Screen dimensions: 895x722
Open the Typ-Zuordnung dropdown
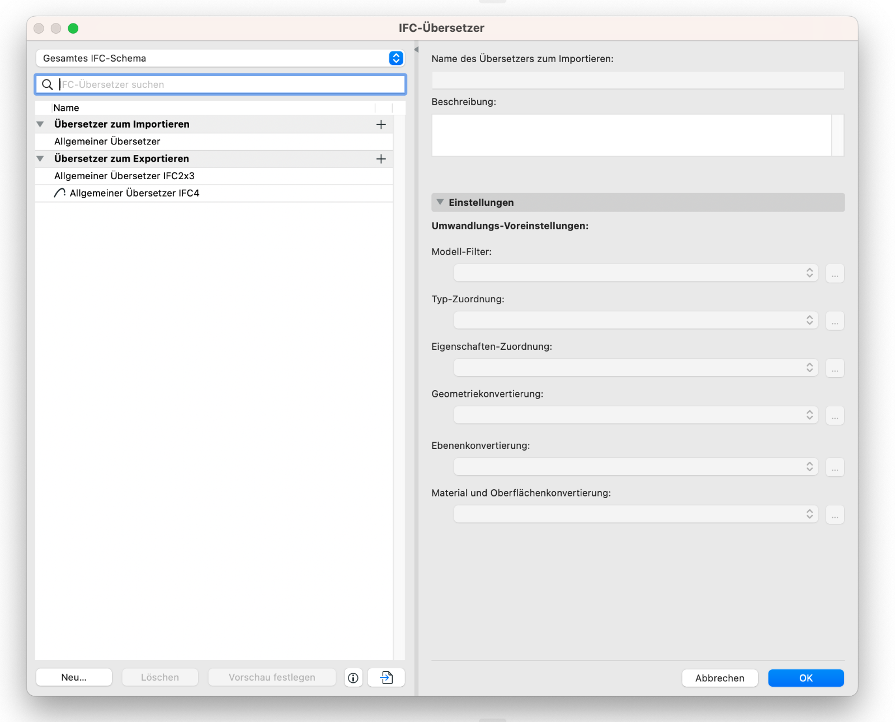(636, 320)
